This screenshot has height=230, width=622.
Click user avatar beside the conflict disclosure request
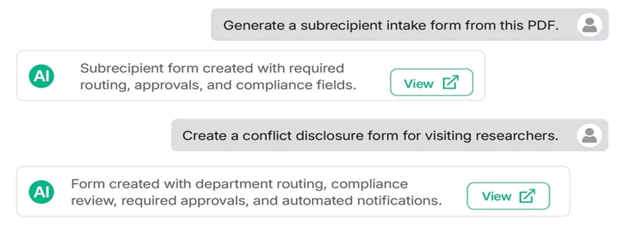click(590, 135)
